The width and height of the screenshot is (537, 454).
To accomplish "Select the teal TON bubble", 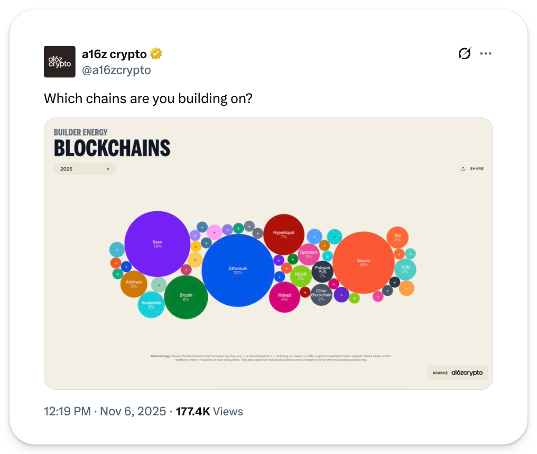I will [405, 269].
